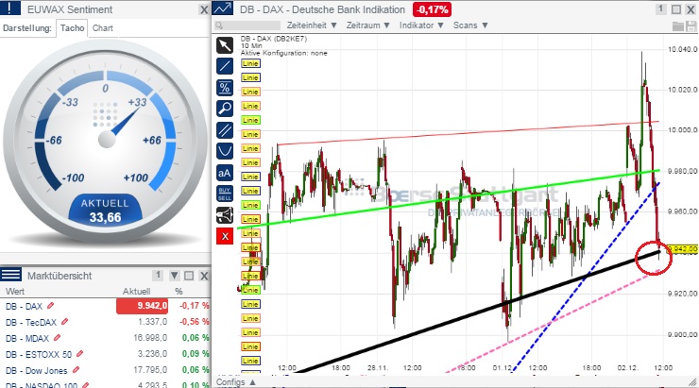Image resolution: width=699 pixels, height=388 pixels.
Task: Click the hamburger icon of Marktübersicht
Action: [x=10, y=275]
